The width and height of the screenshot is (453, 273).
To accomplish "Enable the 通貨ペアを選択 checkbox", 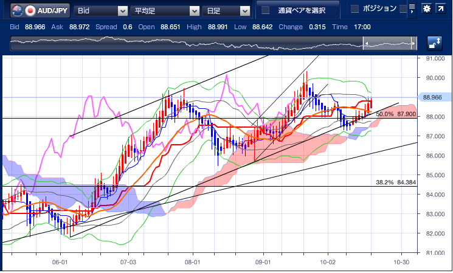I will [x=265, y=10].
